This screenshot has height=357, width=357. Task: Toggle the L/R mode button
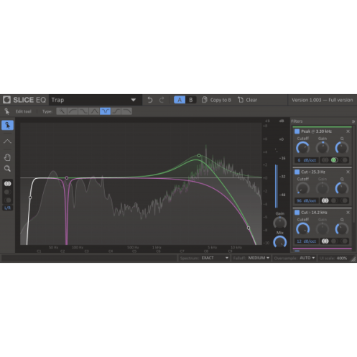7,208
